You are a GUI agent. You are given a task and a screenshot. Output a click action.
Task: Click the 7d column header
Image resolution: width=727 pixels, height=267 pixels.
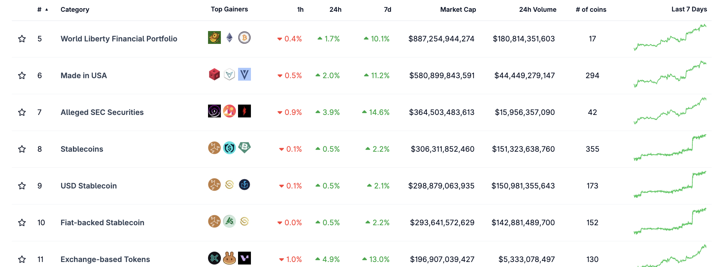(387, 10)
